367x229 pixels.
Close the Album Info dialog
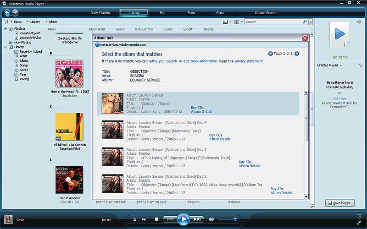pyautogui.click(x=305, y=38)
